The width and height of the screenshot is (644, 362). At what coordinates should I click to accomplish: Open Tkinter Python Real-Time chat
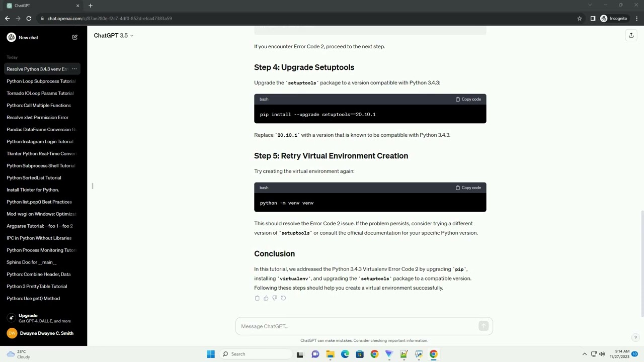[42, 153]
